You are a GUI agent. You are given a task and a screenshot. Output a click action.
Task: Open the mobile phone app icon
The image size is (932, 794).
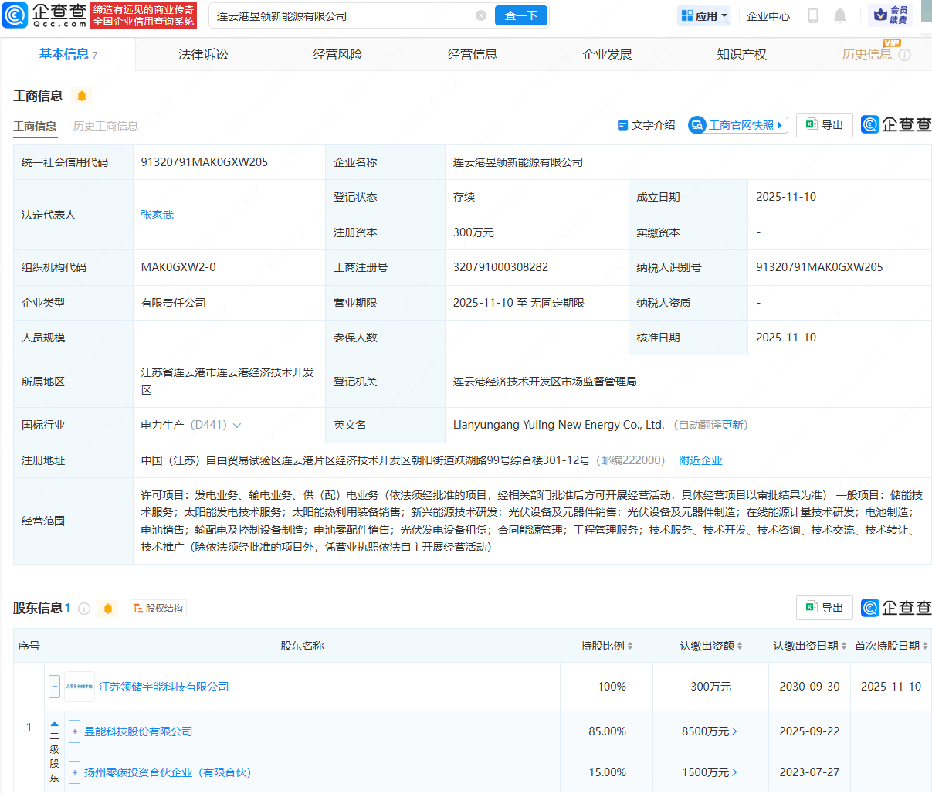812,15
